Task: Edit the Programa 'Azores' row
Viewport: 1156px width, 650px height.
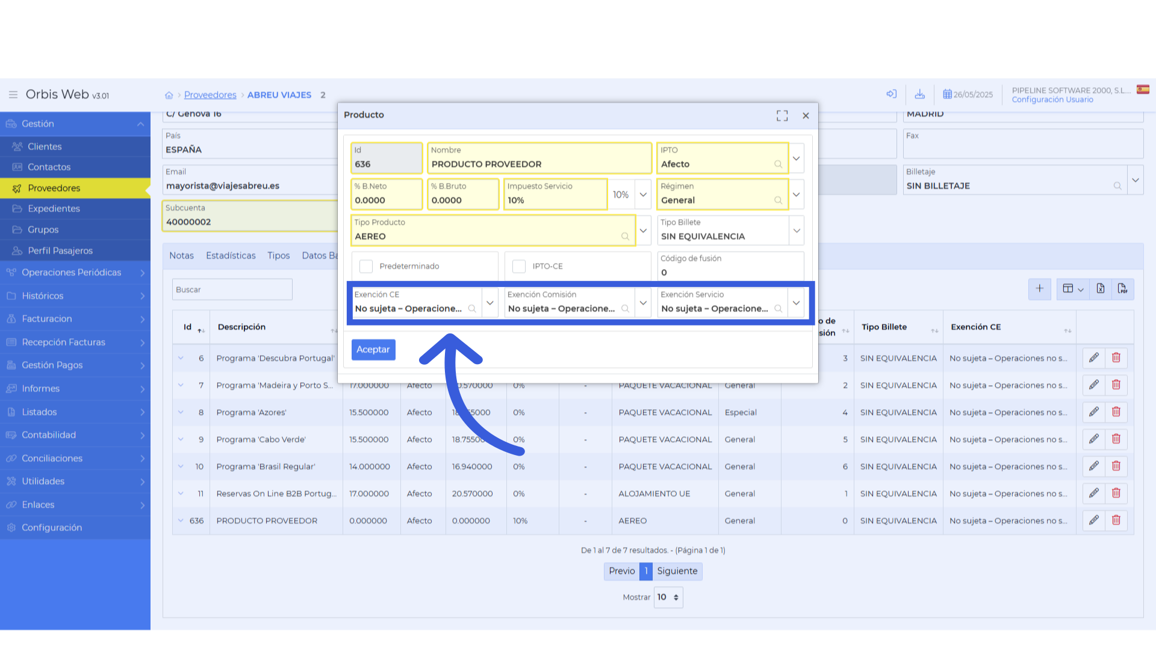Action: tap(1094, 412)
